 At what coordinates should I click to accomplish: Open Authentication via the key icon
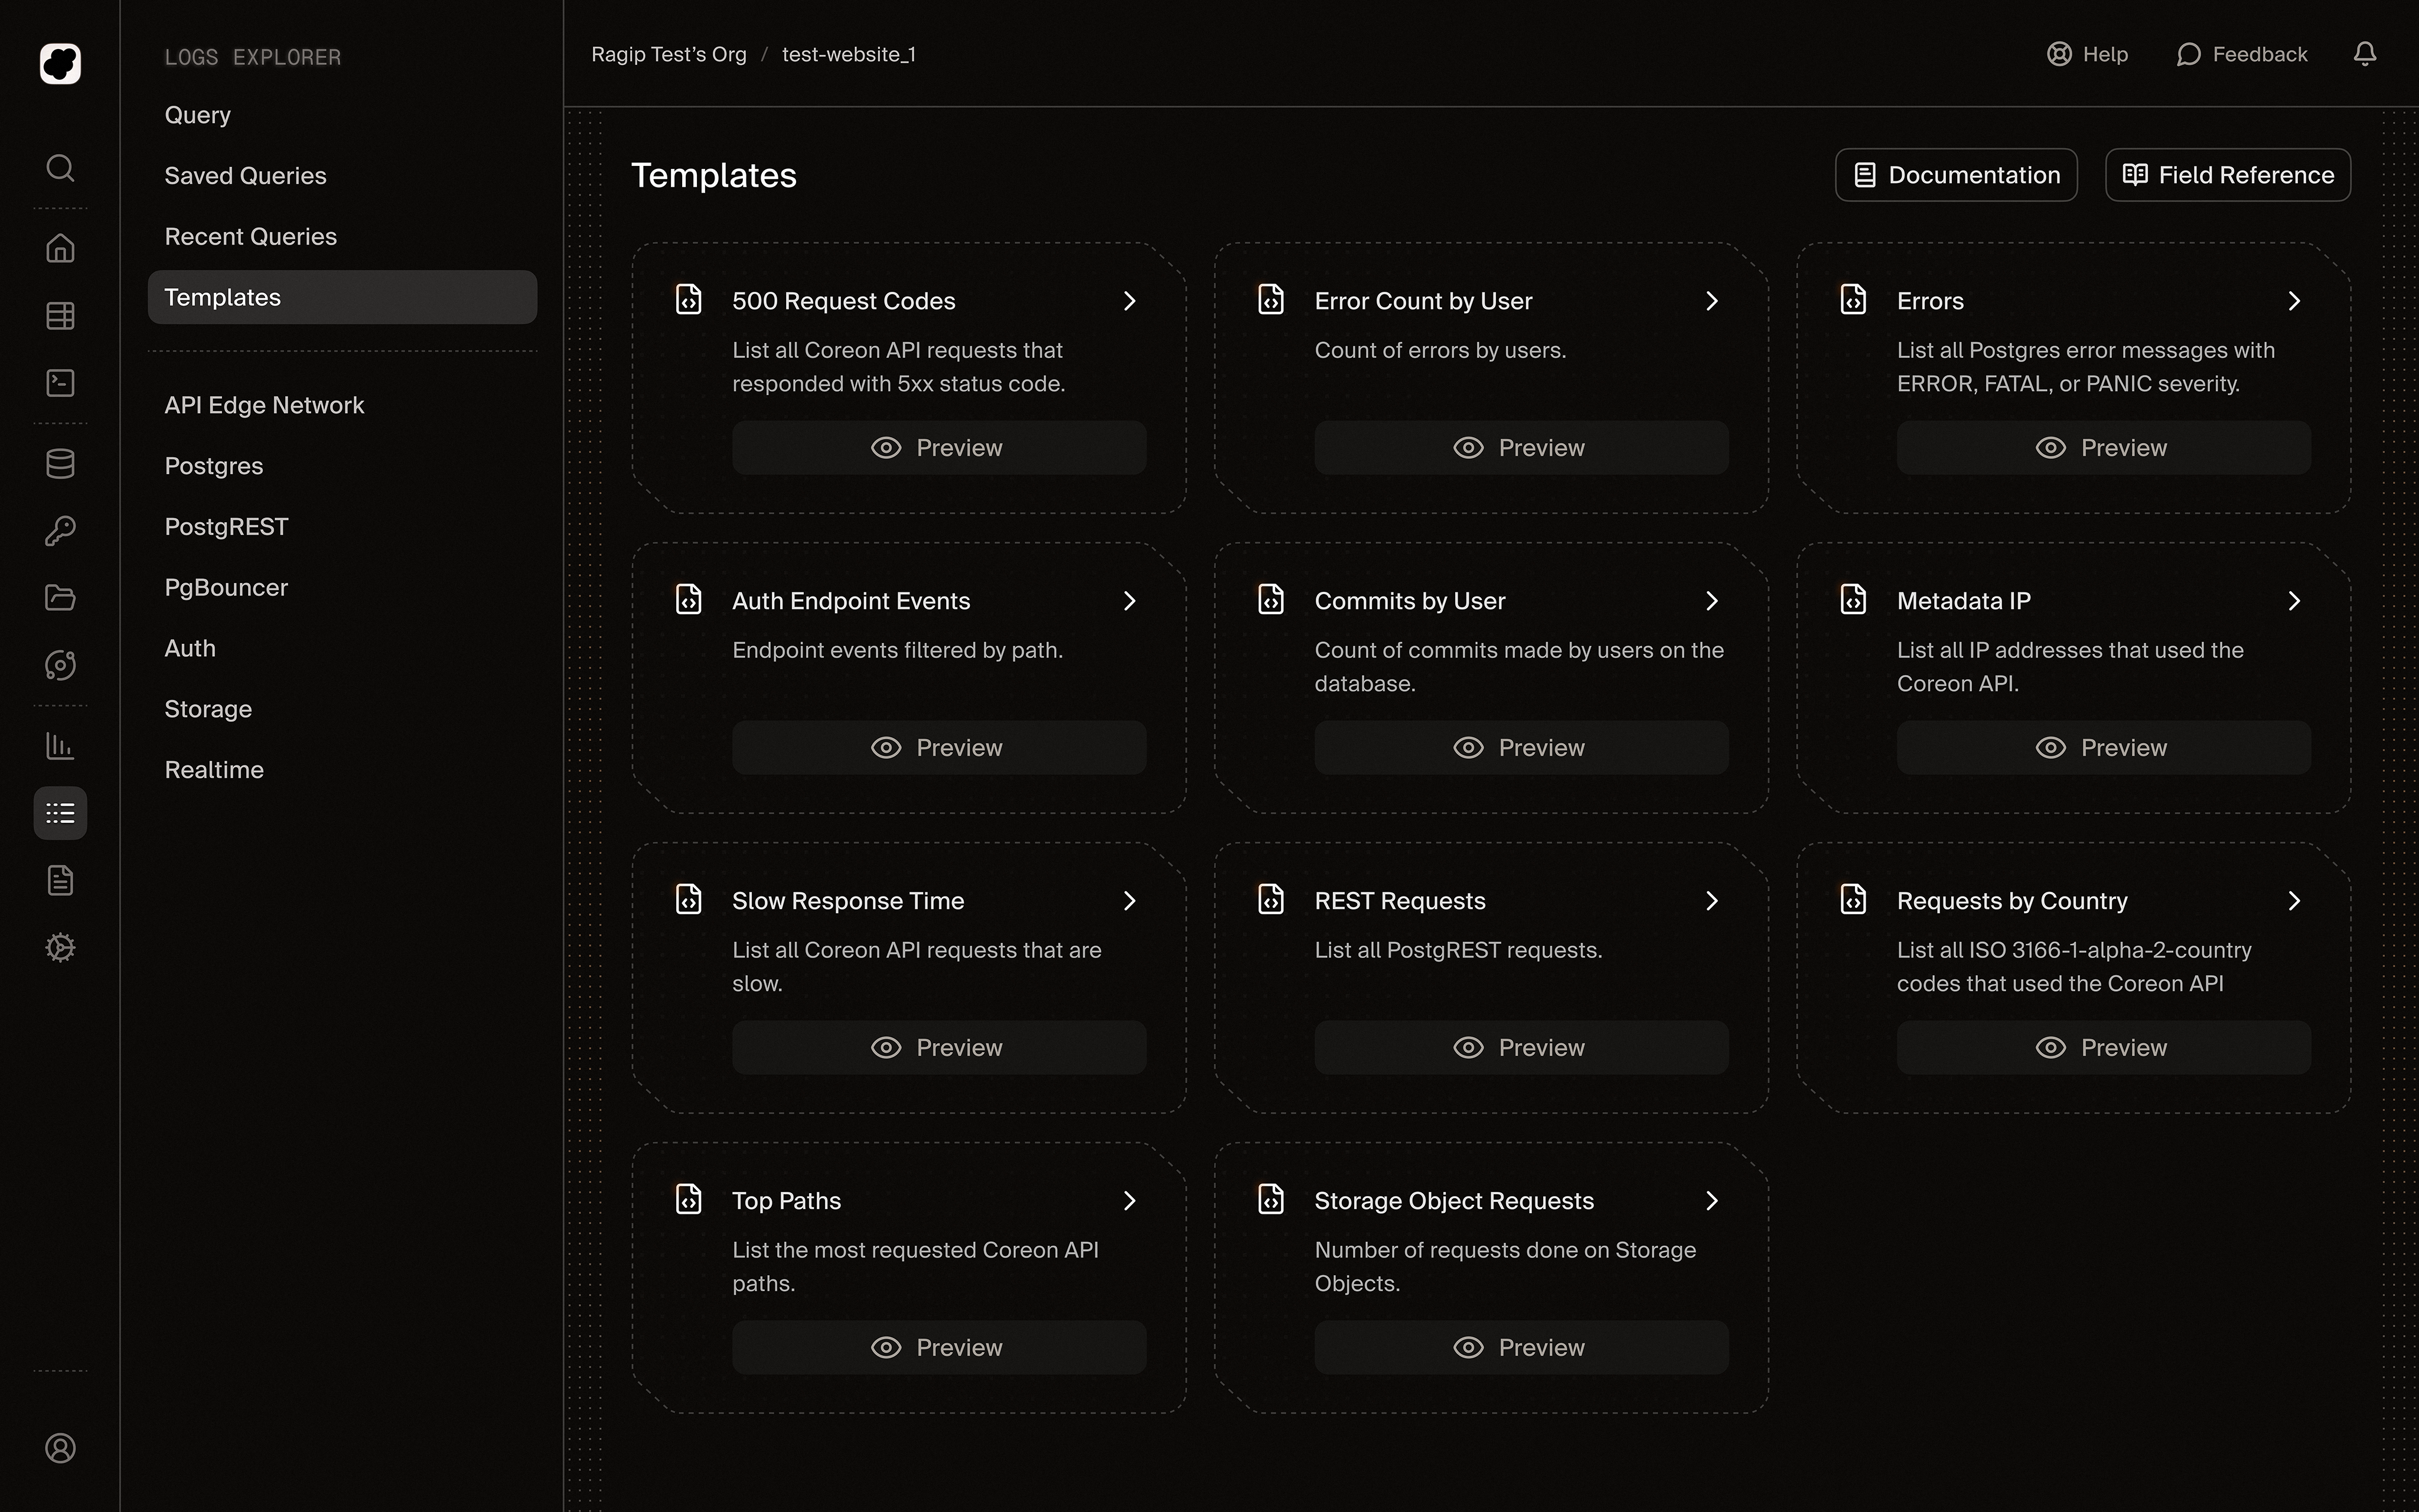coord(60,530)
